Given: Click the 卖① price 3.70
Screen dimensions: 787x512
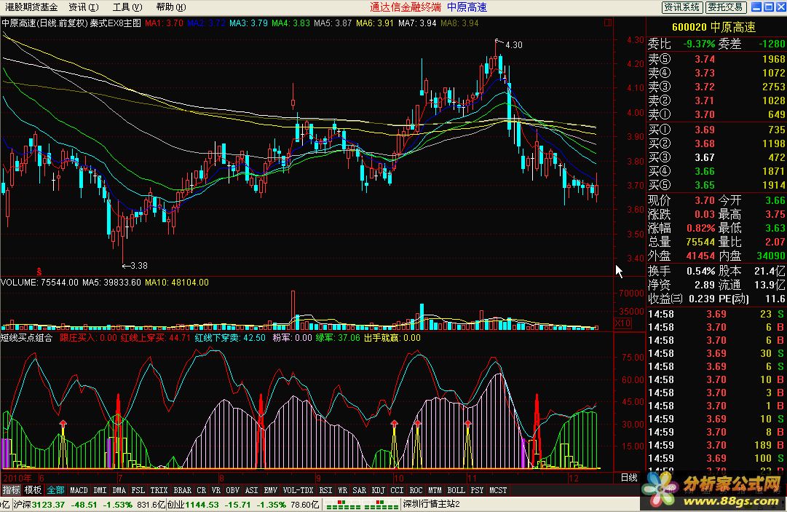Looking at the screenshot, I should tap(705, 114).
